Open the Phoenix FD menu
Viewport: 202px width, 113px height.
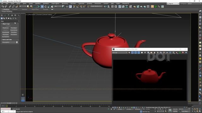[x=126, y=3]
